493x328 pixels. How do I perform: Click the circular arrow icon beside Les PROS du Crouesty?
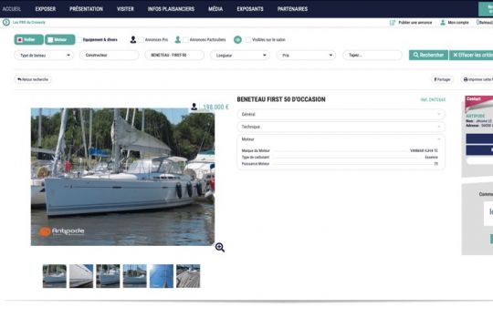[x=6, y=22]
